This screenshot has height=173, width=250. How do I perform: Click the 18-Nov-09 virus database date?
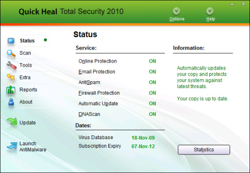143,138
